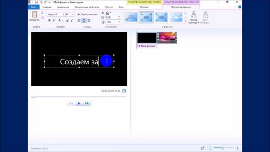
Task: Click the Movie Maker app icon in title bar
Action: click(29, 2)
